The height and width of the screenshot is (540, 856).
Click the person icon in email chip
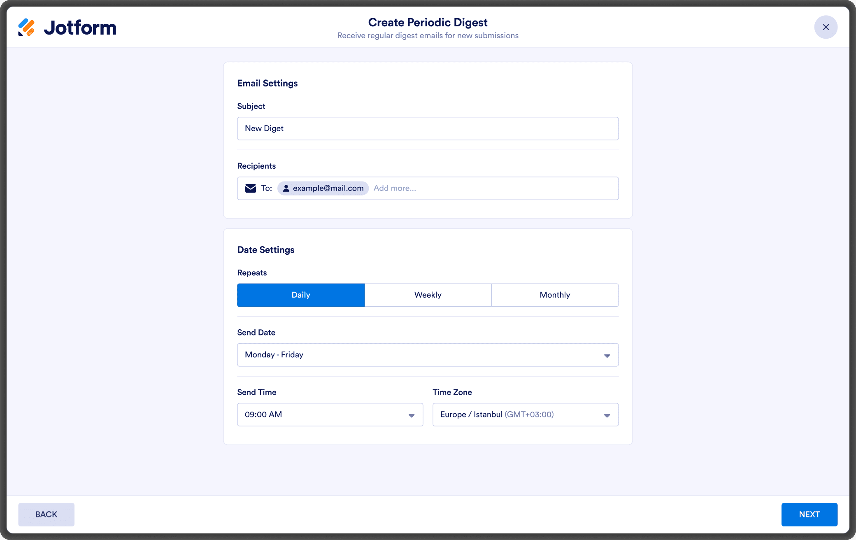point(286,188)
